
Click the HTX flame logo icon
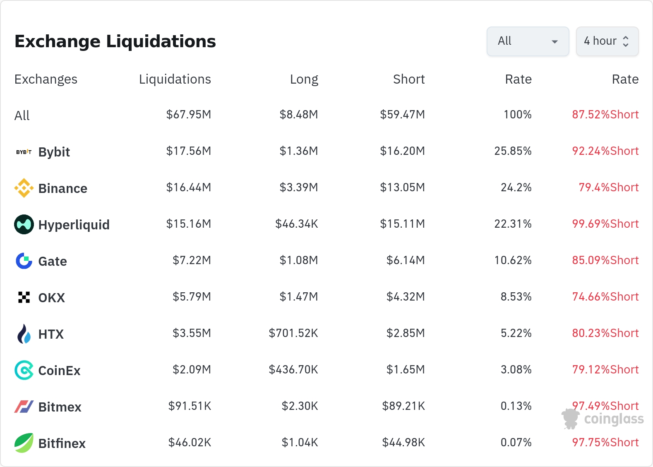[24, 334]
